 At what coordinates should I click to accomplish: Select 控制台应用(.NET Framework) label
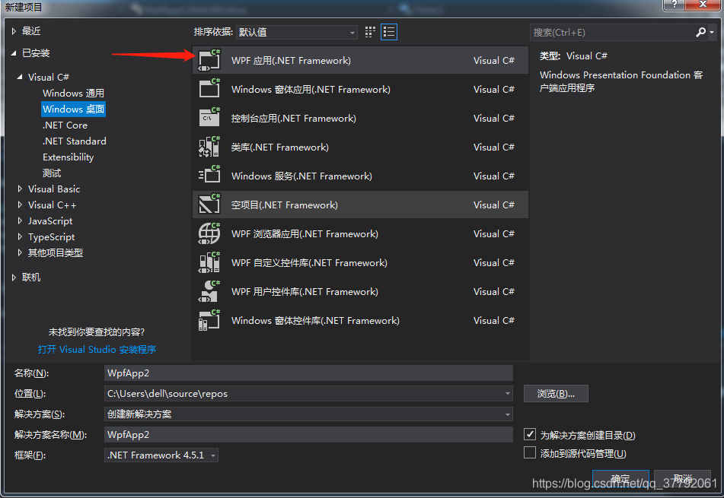pos(294,118)
